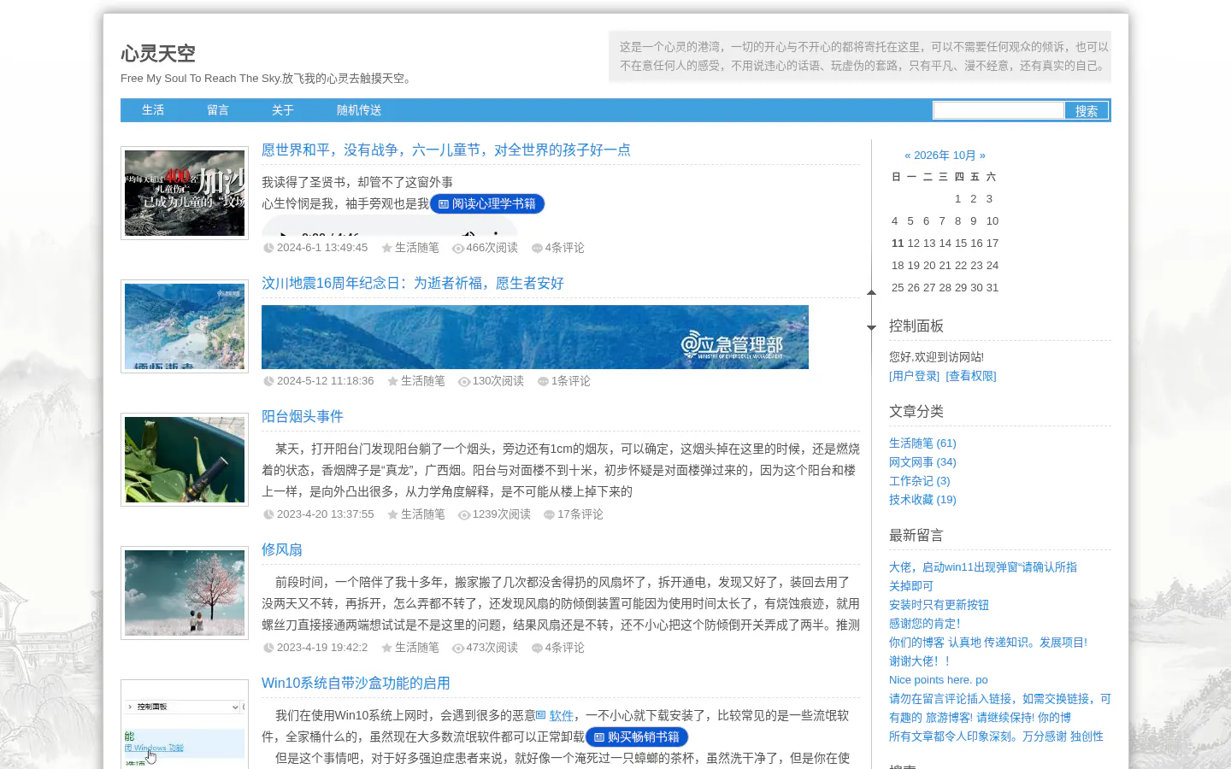Click the 搜索 search button
The height and width of the screenshot is (769, 1231).
coord(1087,110)
